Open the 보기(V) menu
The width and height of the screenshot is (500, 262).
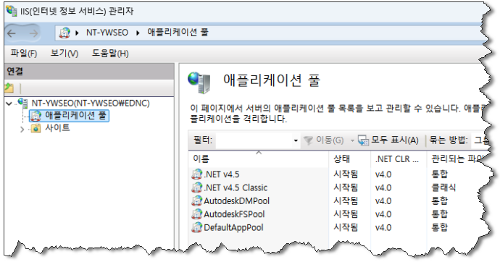(x=64, y=53)
